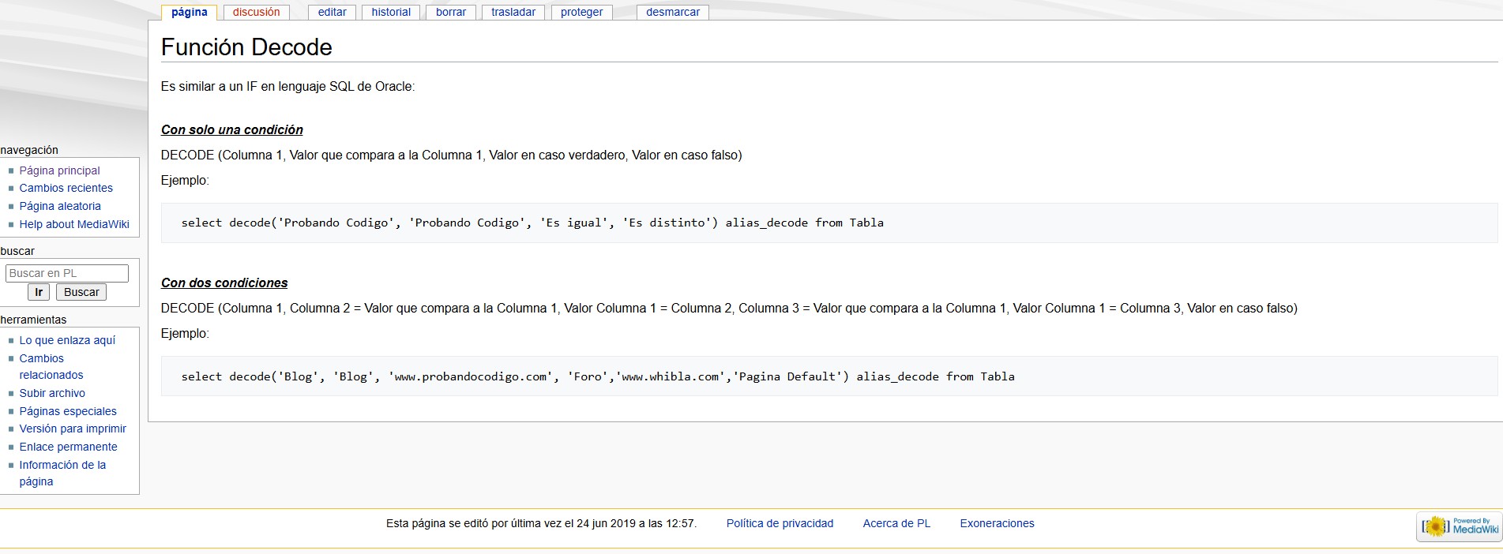1503x554 pixels.
Task: Open the página tab
Action: pyautogui.click(x=189, y=12)
